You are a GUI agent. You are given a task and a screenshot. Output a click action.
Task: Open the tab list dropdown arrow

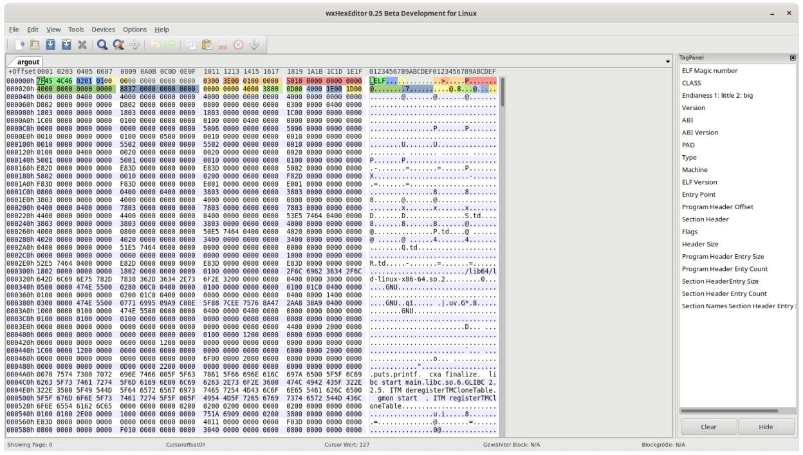pyautogui.click(x=667, y=61)
